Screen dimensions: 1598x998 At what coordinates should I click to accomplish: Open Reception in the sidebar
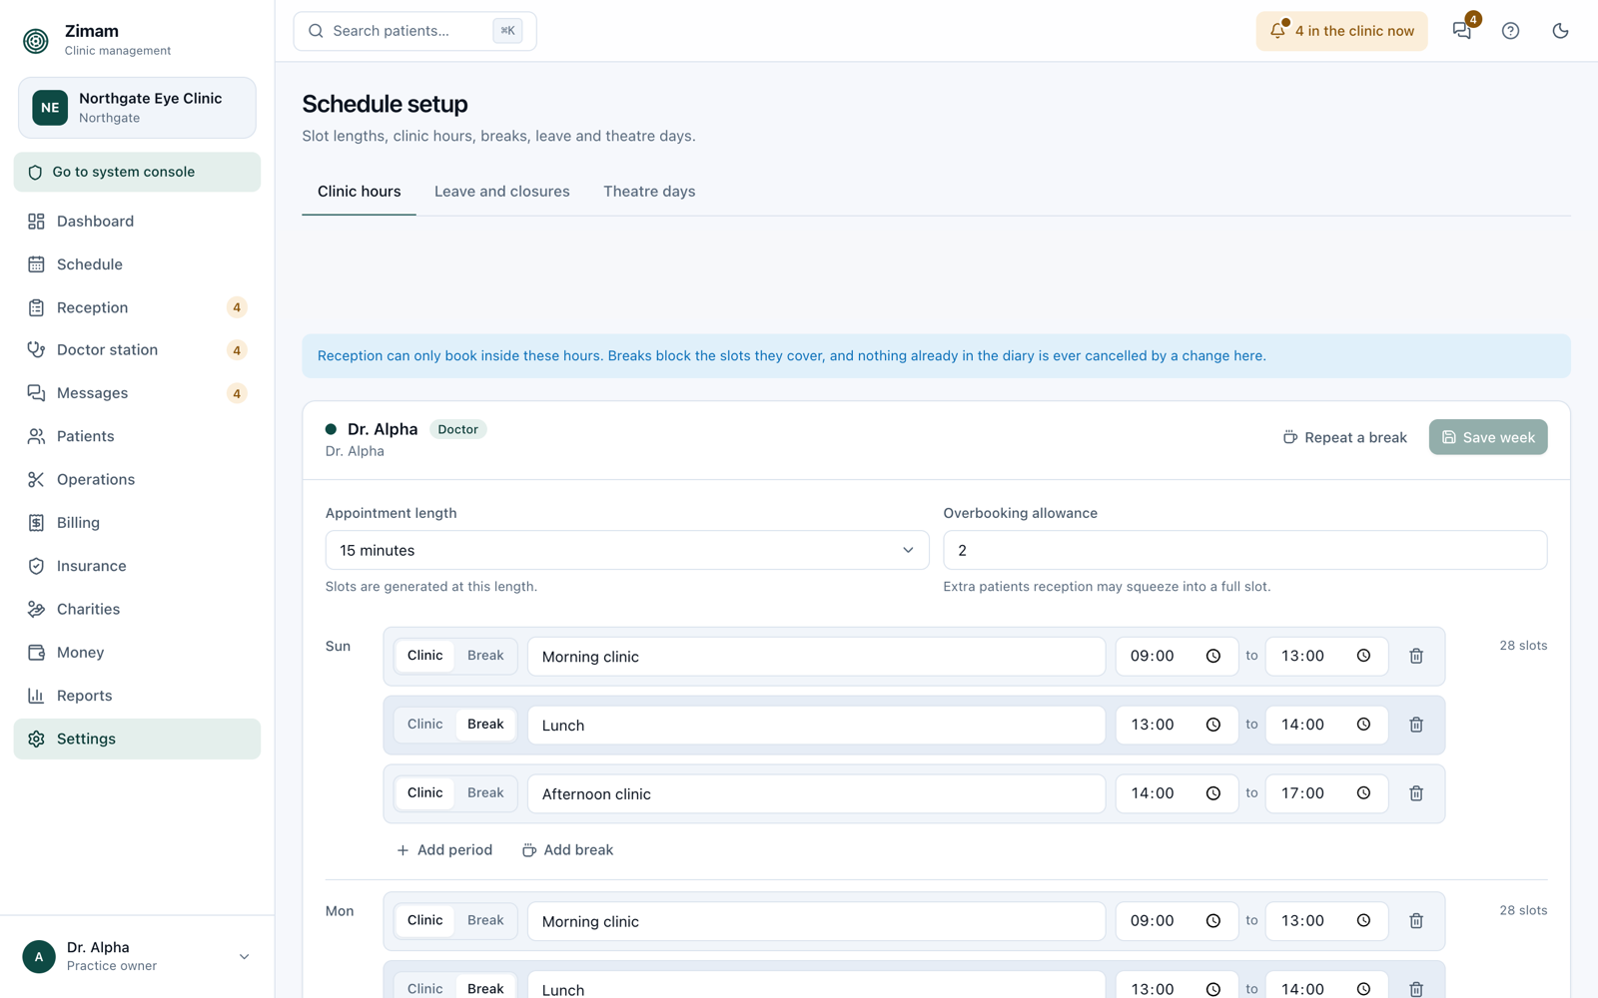pos(137,307)
